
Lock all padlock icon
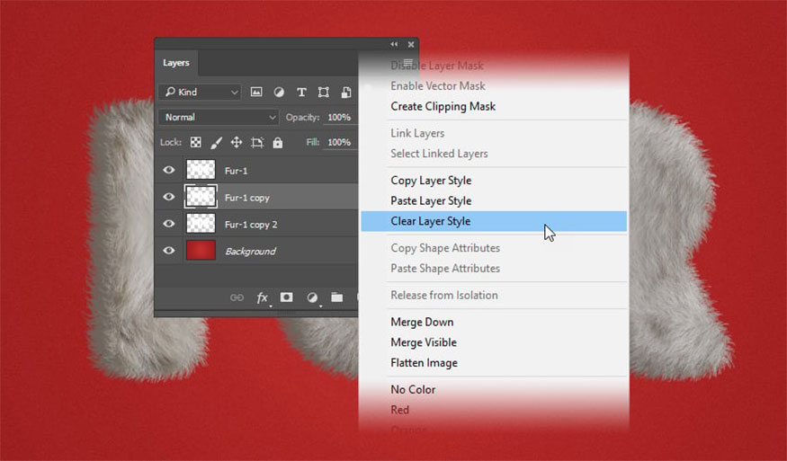coord(278,143)
